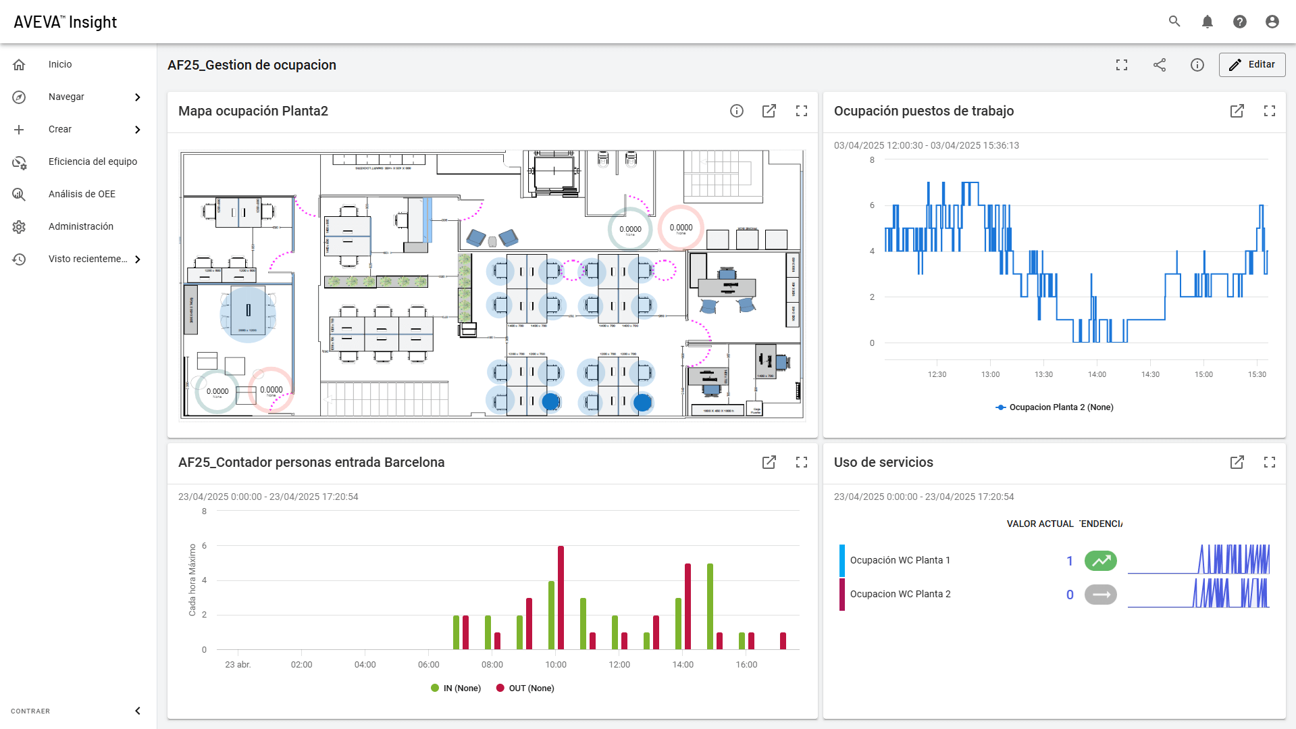This screenshot has width=1296, height=729.
Task: Collapse the sidebar with Contraer chevron
Action: coord(138,711)
